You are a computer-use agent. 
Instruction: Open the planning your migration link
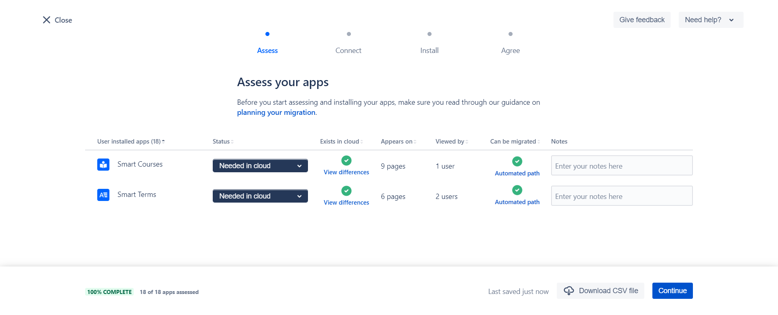pyautogui.click(x=276, y=112)
